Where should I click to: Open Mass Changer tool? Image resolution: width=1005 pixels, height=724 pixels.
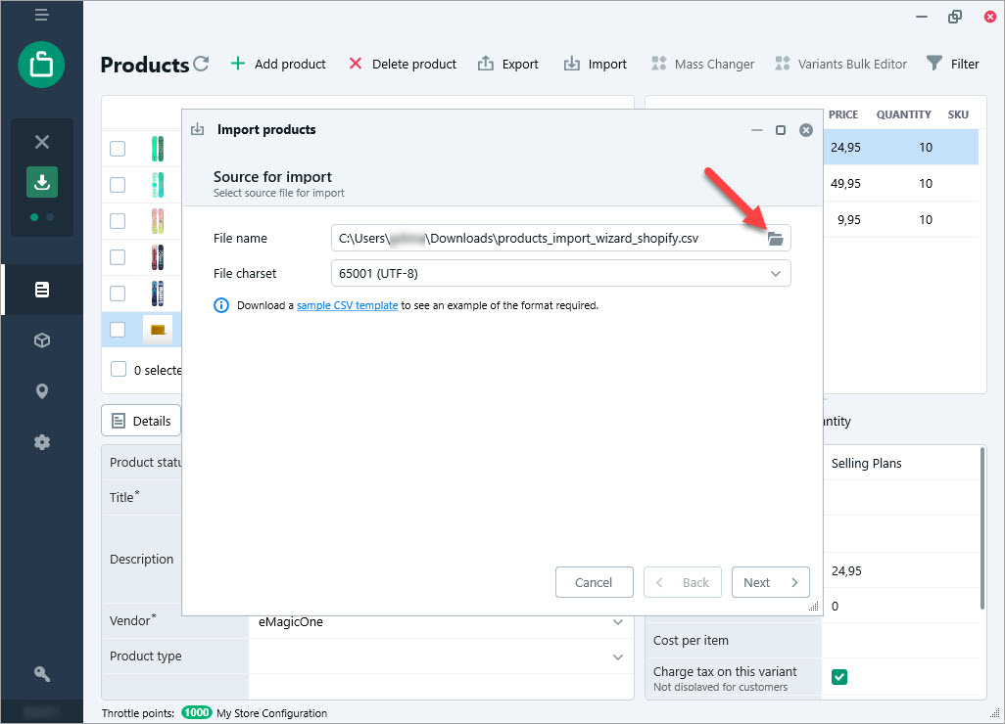coord(703,64)
